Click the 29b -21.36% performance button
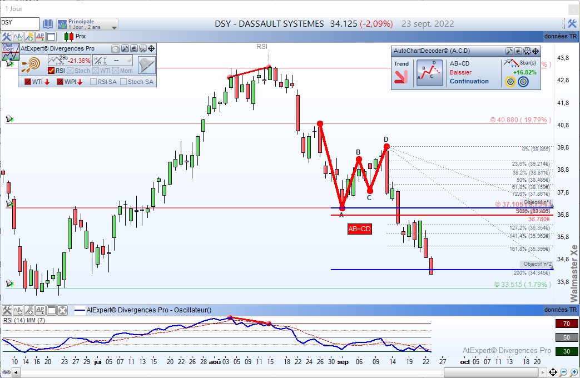The width and height of the screenshot is (580, 378). (x=69, y=60)
